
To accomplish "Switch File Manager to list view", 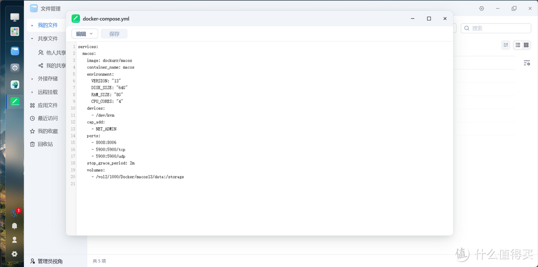I will point(518,45).
